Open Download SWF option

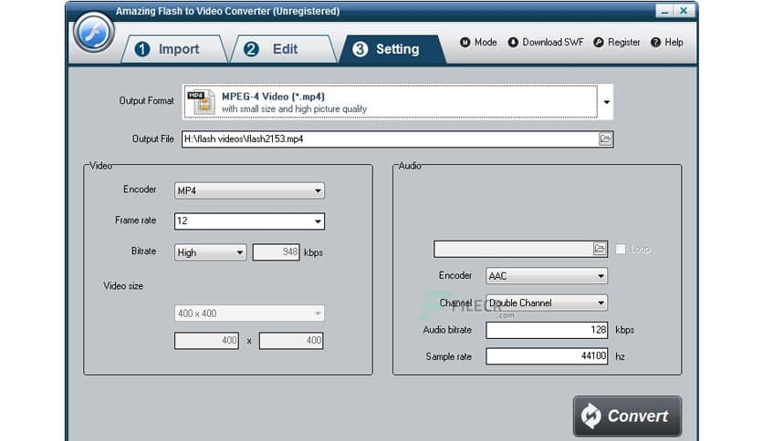tap(546, 43)
